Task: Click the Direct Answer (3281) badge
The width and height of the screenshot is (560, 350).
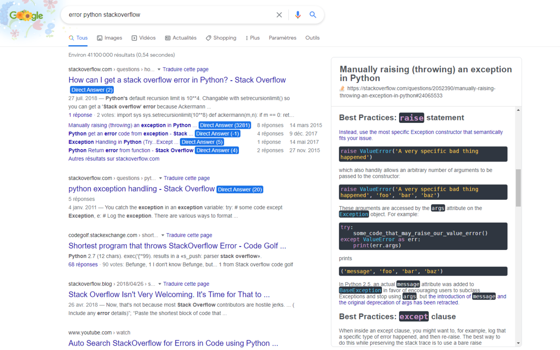Action: pyautogui.click(x=225, y=125)
